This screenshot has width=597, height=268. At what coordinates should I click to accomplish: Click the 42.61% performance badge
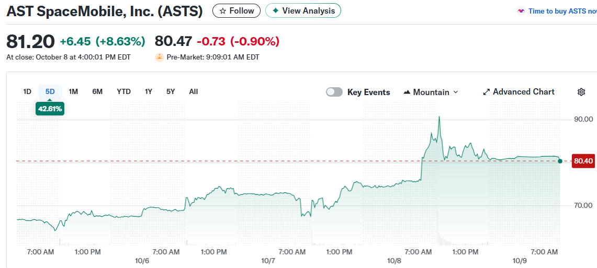point(50,109)
